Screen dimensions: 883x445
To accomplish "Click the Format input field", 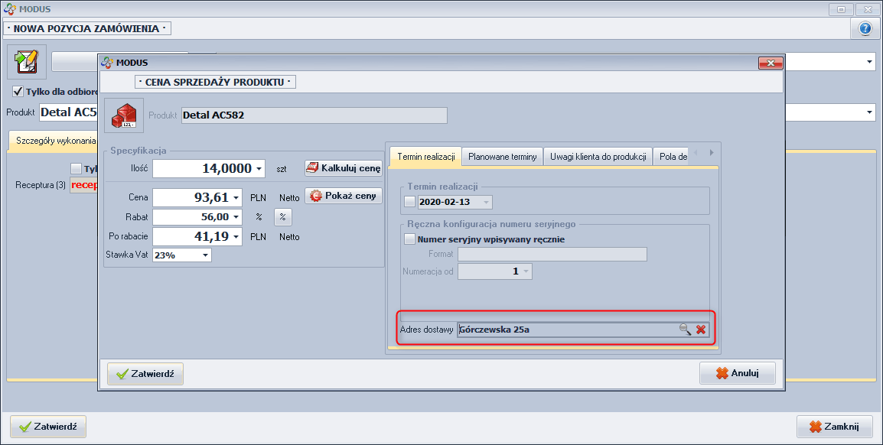I will point(552,255).
